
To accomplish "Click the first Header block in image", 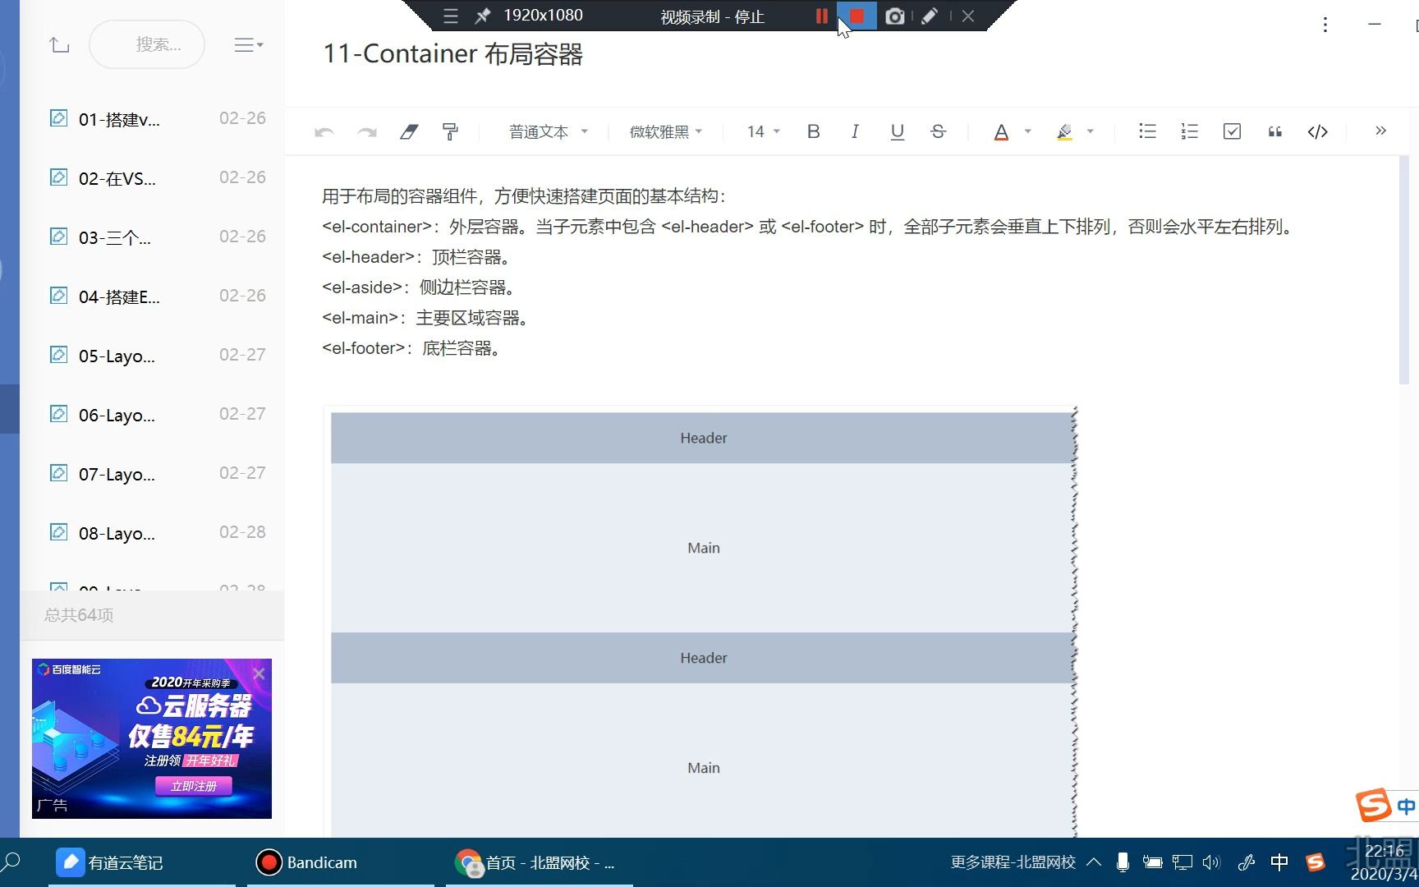I will click(x=703, y=438).
